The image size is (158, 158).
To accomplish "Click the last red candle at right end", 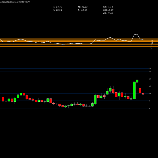I will coord(143,94).
